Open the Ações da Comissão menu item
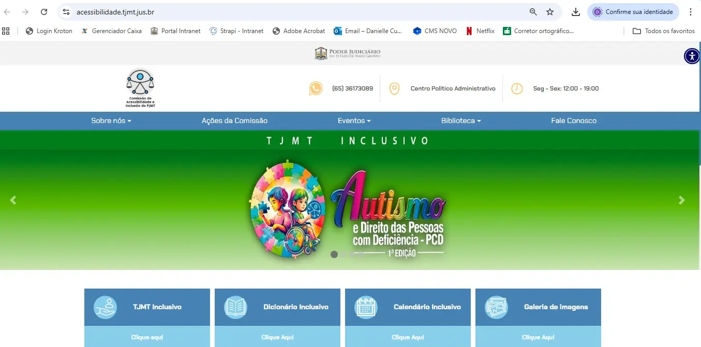The width and height of the screenshot is (701, 347). point(234,120)
